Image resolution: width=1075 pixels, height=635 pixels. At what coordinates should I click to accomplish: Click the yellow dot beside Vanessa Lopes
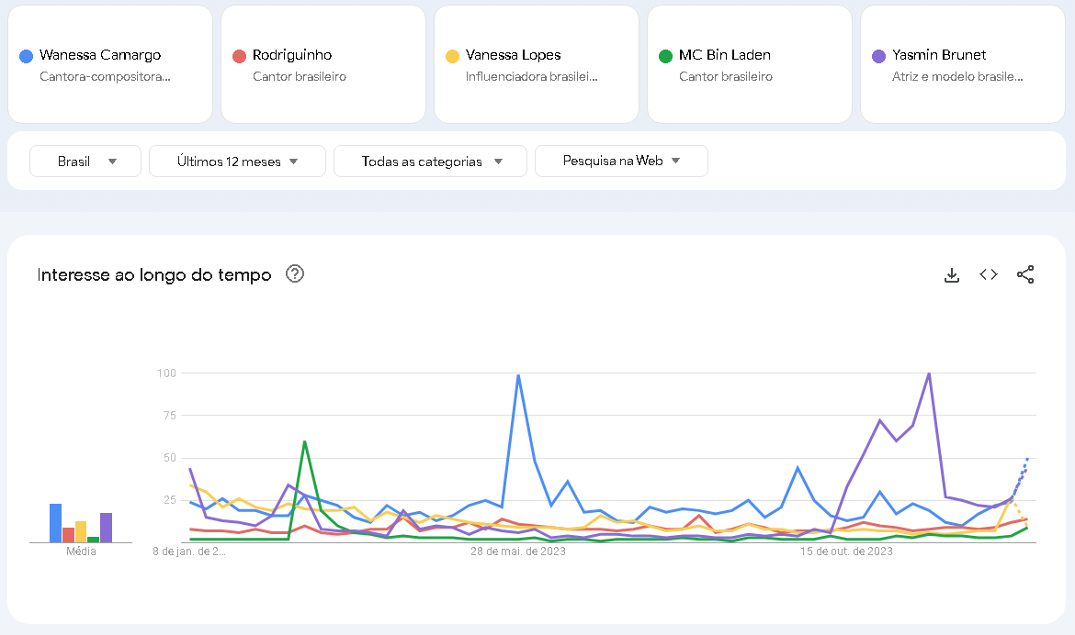click(452, 56)
